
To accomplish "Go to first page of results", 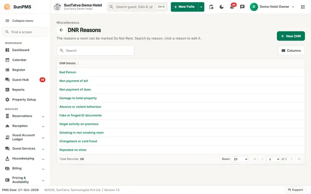I will coord(255,159).
